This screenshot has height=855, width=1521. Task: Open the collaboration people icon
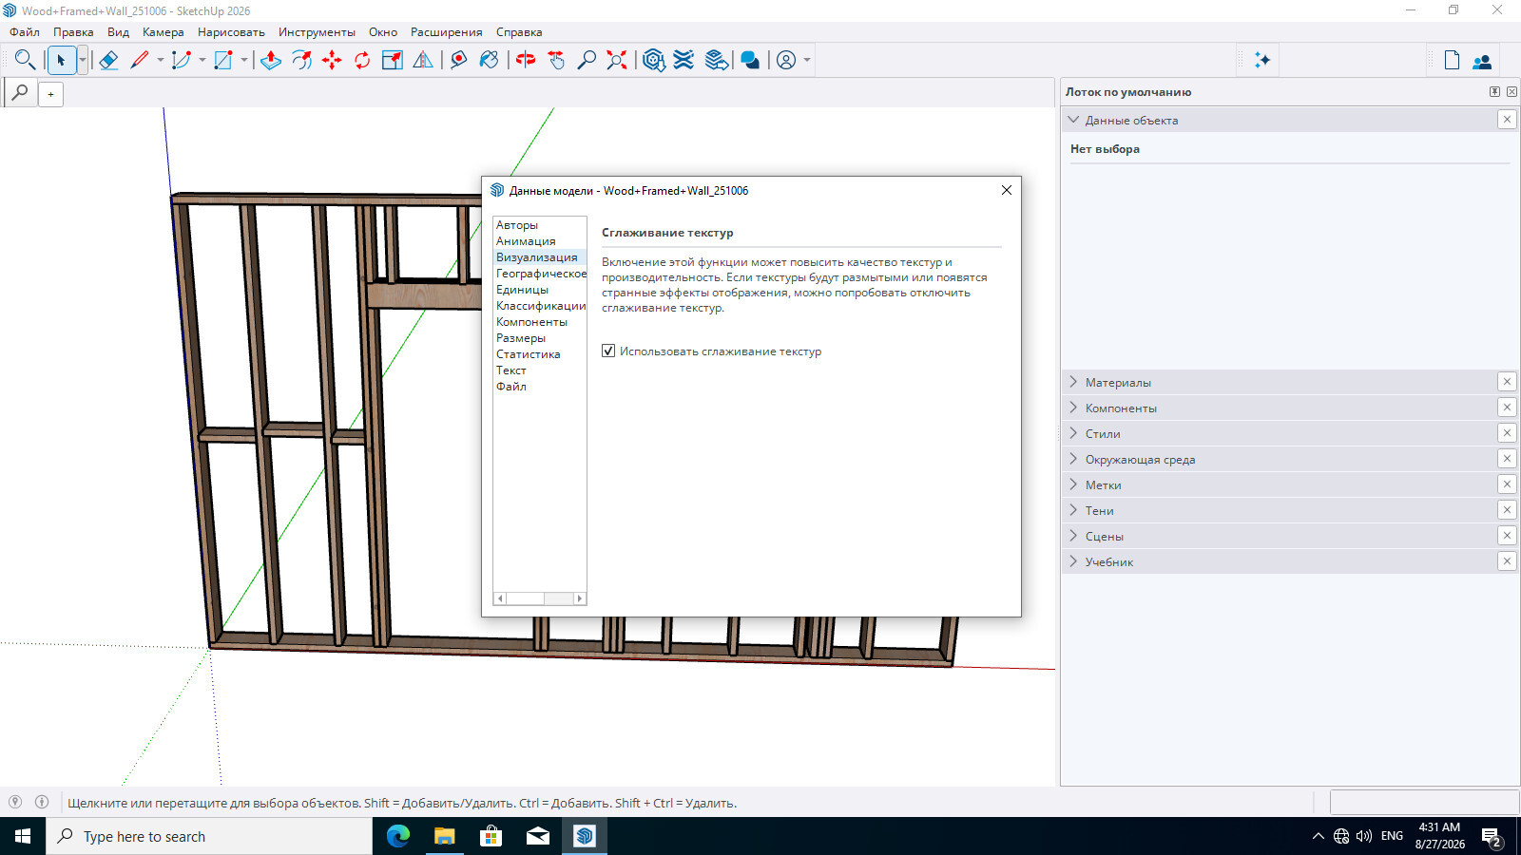point(1482,60)
